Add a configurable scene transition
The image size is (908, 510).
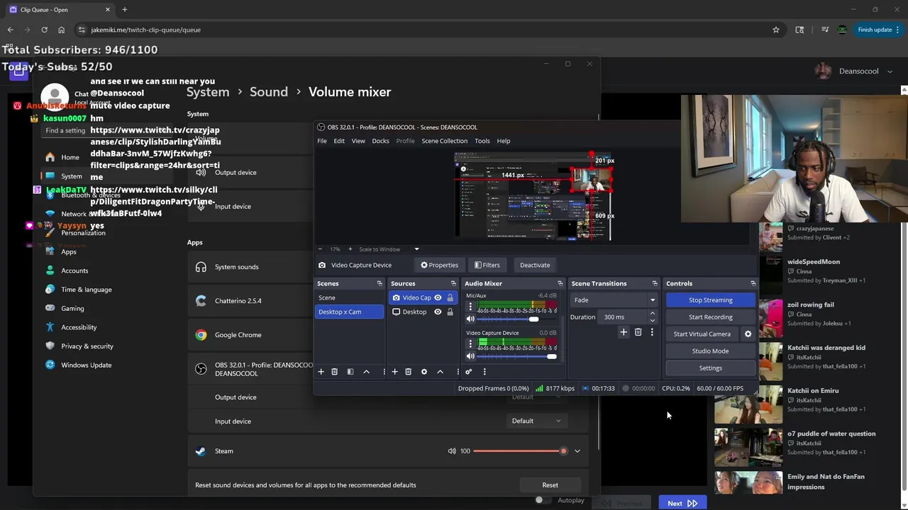coord(624,332)
